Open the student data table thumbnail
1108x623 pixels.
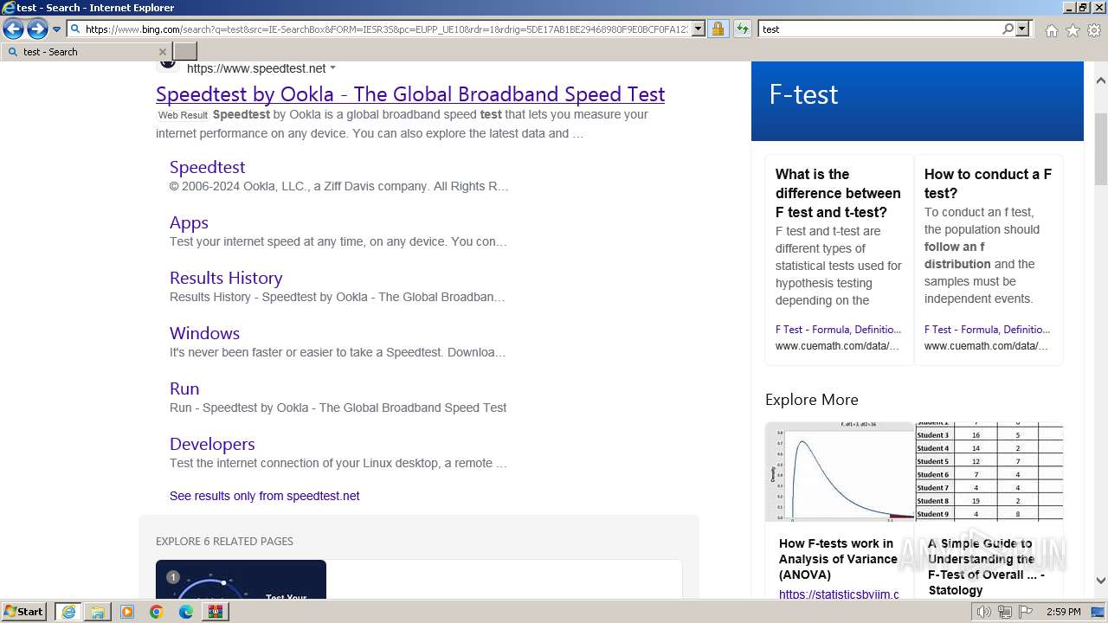(x=989, y=472)
